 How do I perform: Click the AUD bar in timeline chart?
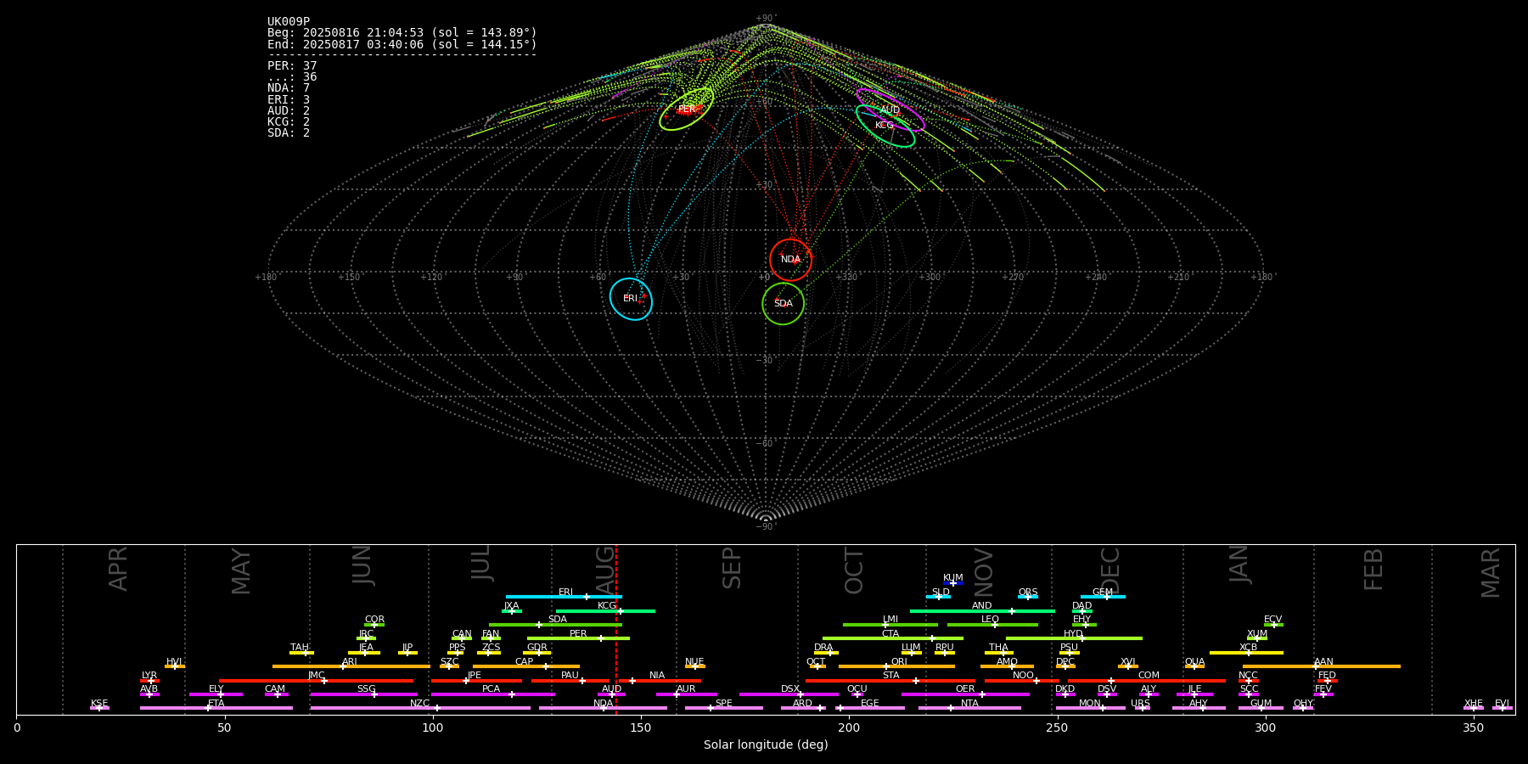pos(611,694)
